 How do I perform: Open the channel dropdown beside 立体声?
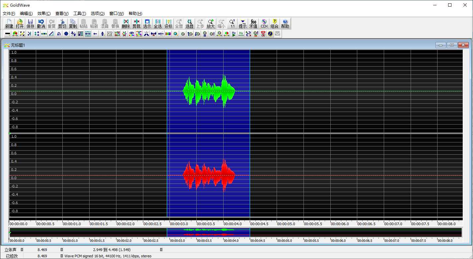[x=22, y=249]
